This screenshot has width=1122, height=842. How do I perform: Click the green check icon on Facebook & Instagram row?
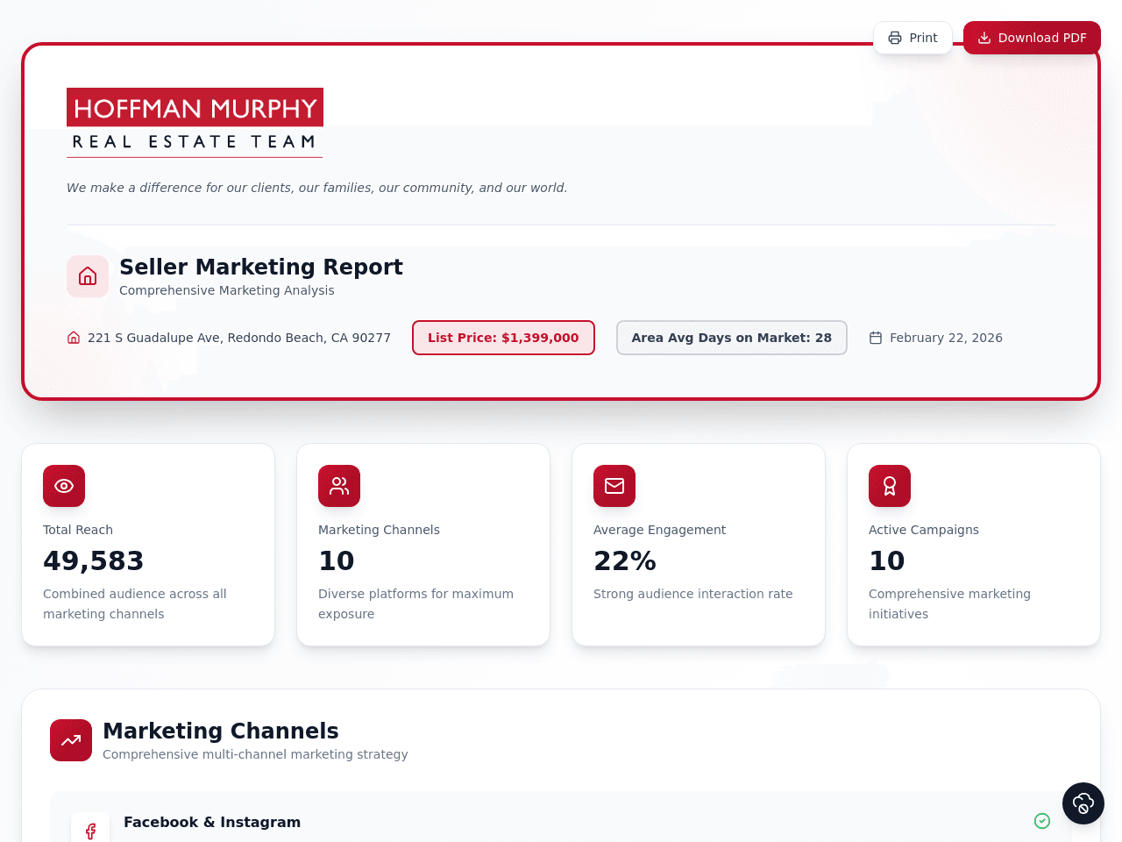[x=1042, y=821]
